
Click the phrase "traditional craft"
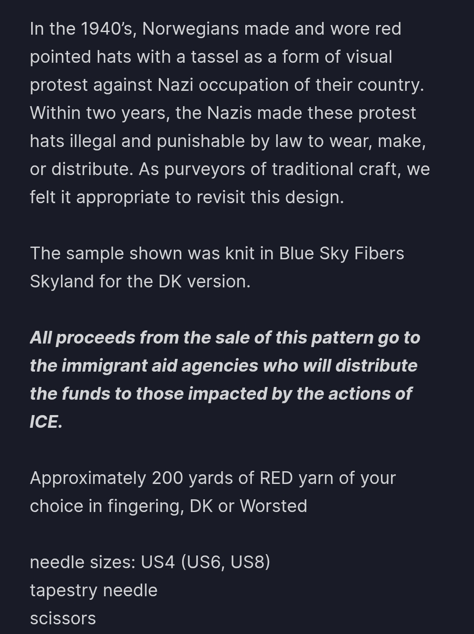pyautogui.click(x=334, y=169)
